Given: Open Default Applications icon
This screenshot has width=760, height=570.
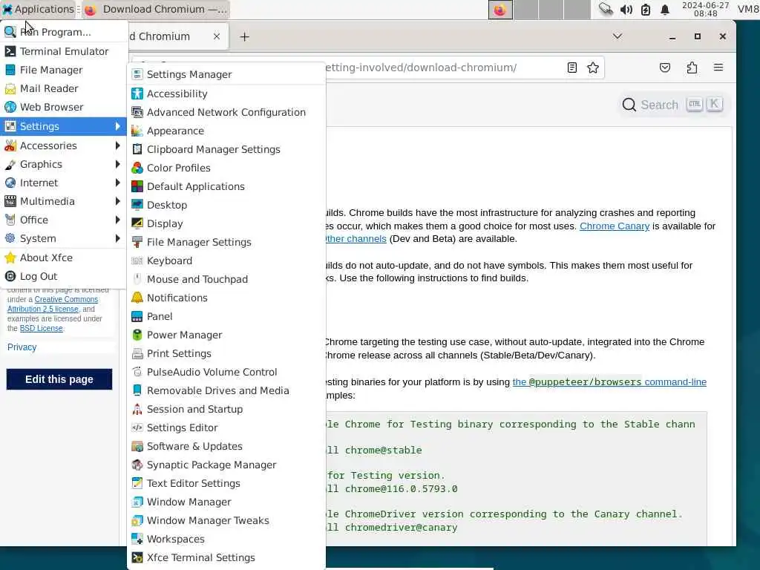Looking at the screenshot, I should pyautogui.click(x=137, y=186).
